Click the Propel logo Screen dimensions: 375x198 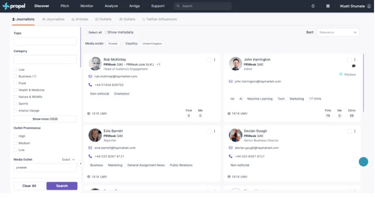point(13,6)
